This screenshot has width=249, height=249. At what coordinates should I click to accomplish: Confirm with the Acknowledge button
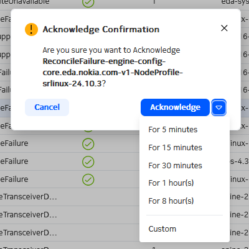click(175, 107)
